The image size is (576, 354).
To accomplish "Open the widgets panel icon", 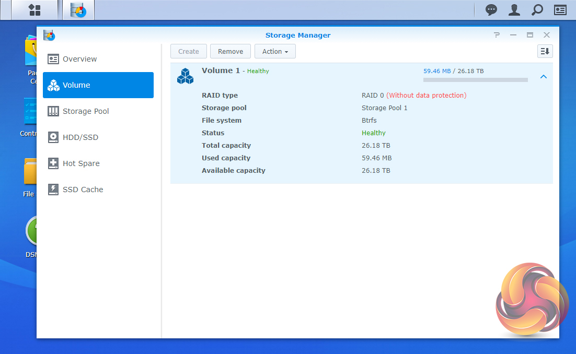I will pos(560,10).
